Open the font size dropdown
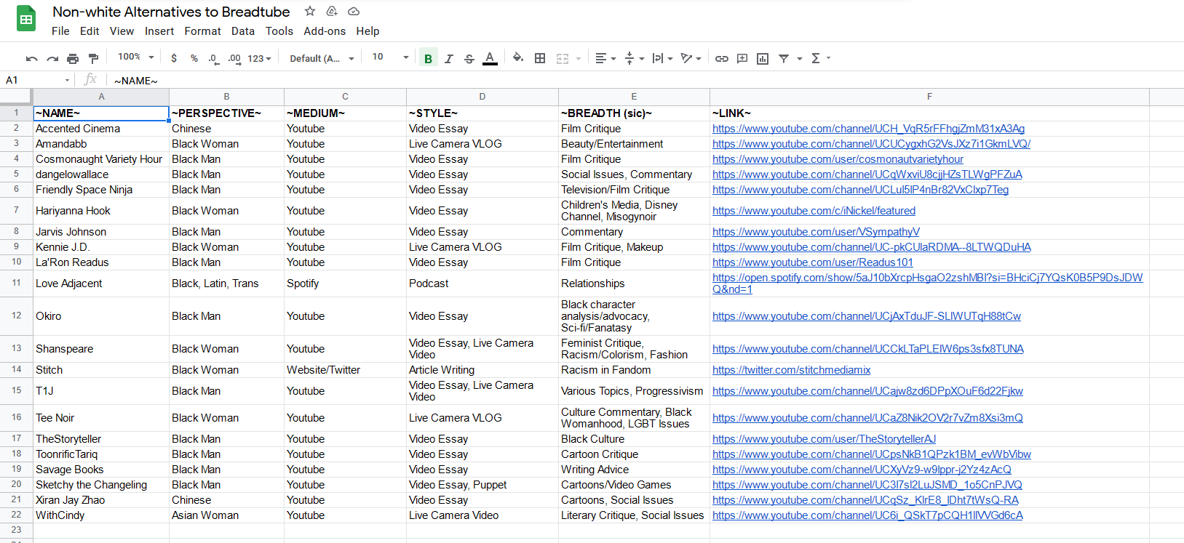This screenshot has height=543, width=1184. 390,57
